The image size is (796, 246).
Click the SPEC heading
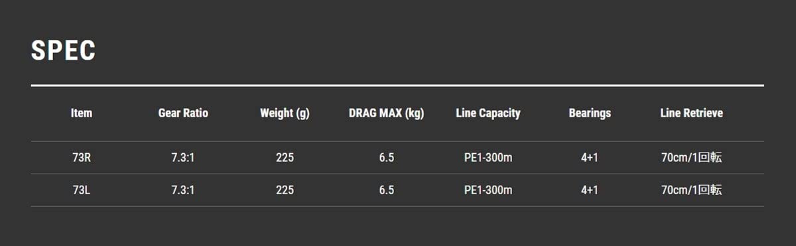[x=63, y=51]
